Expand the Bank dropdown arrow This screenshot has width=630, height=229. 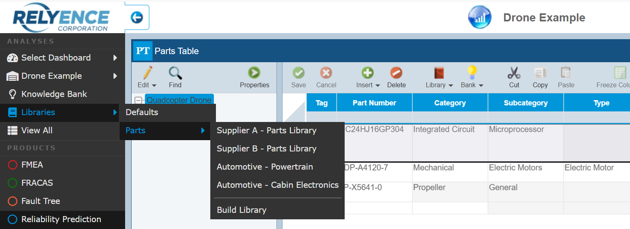481,86
